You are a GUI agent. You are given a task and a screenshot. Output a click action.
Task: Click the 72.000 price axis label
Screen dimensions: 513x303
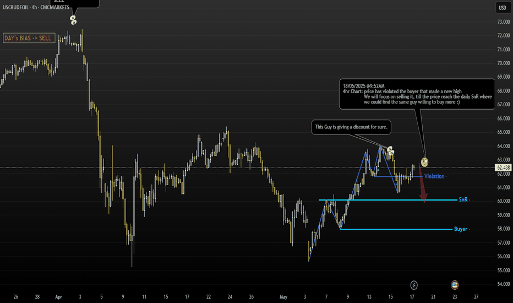click(x=504, y=35)
